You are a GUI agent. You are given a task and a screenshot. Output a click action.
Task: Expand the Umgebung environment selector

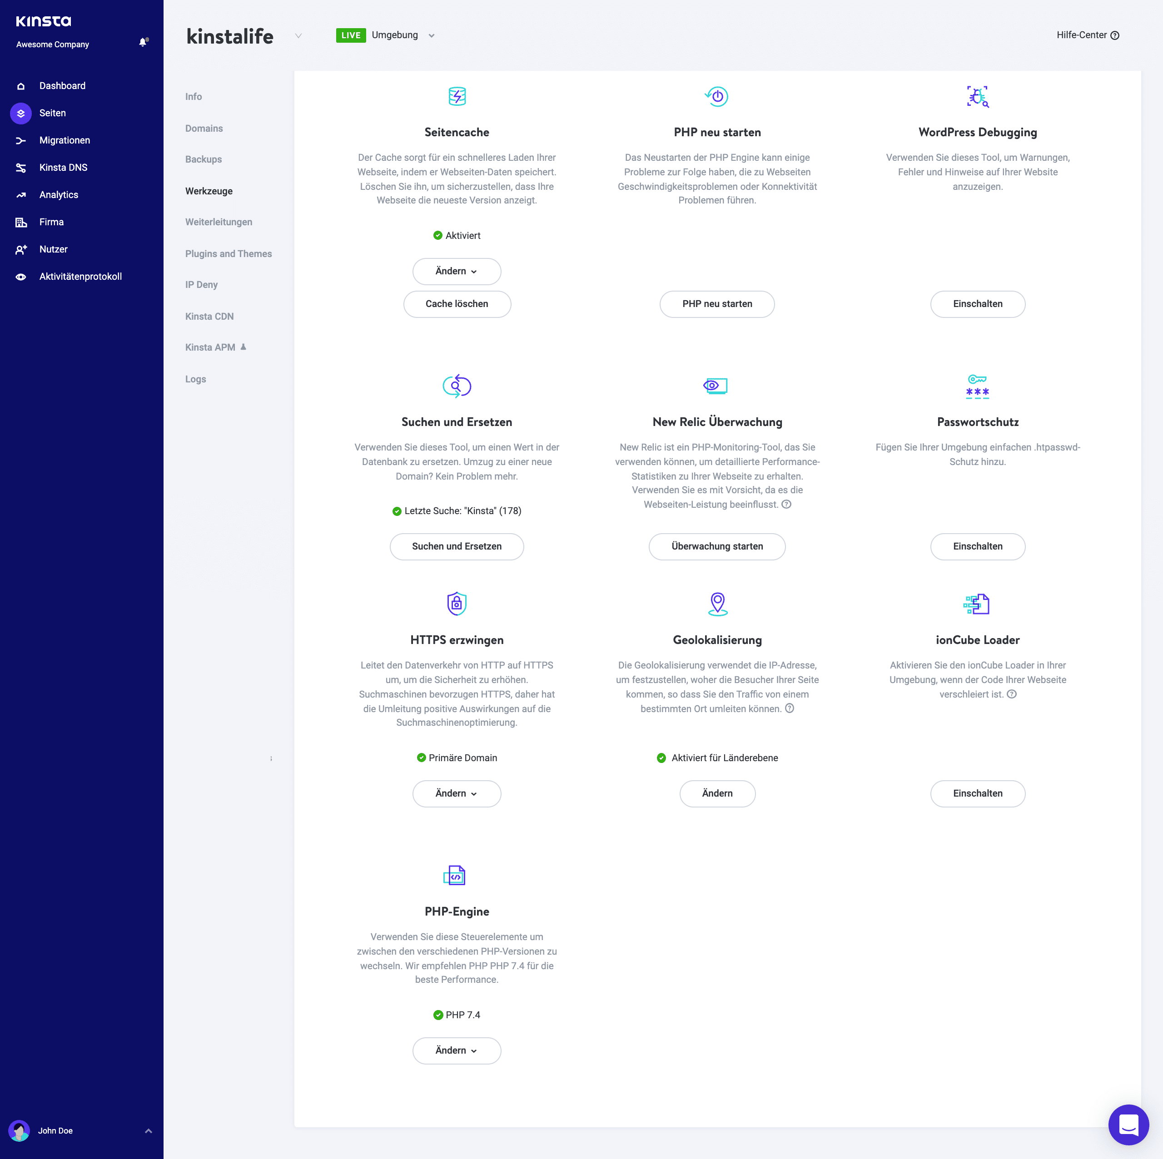pyautogui.click(x=431, y=35)
